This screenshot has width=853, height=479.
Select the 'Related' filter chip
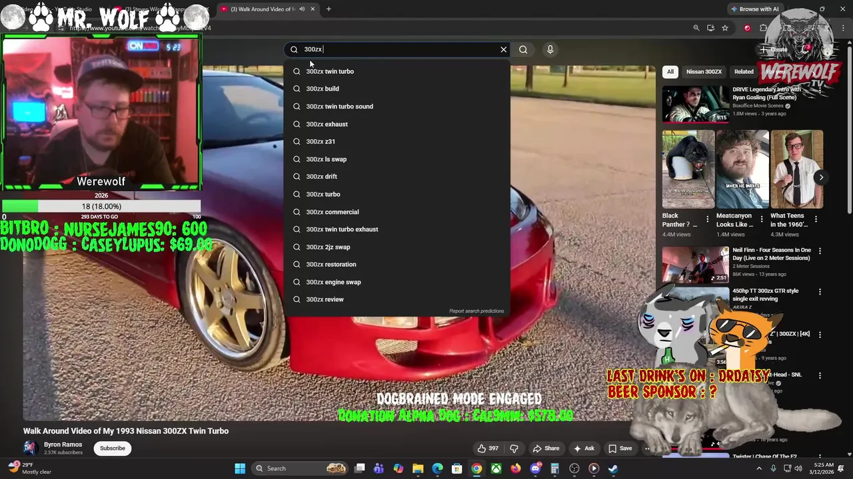click(744, 71)
